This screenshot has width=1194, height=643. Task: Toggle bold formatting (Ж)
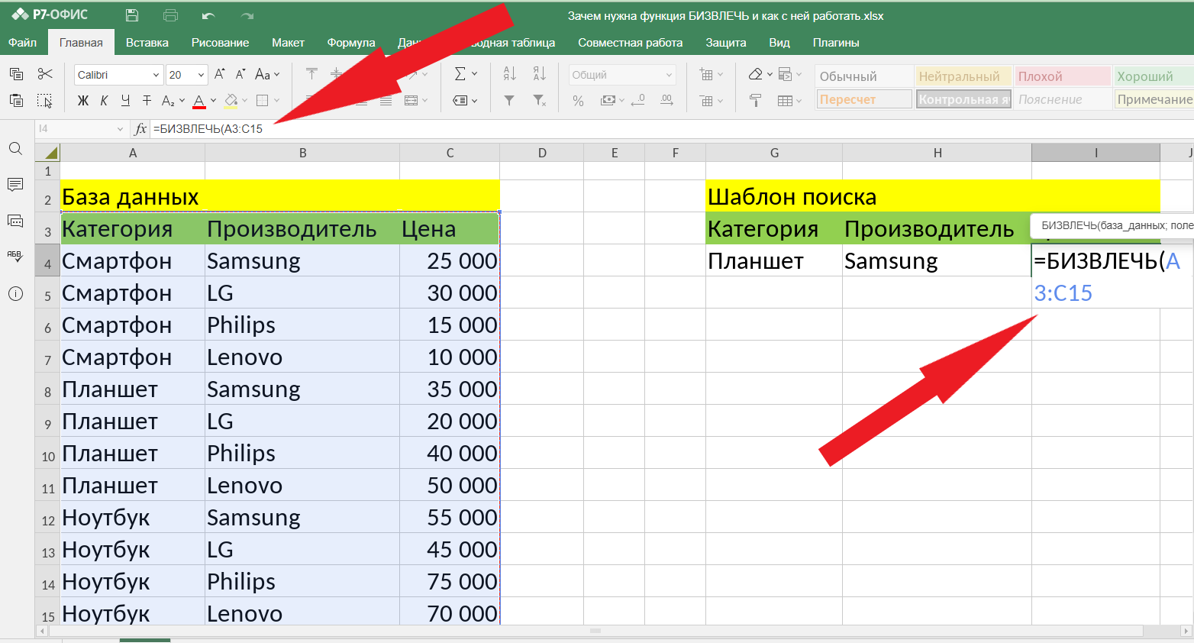pos(83,100)
